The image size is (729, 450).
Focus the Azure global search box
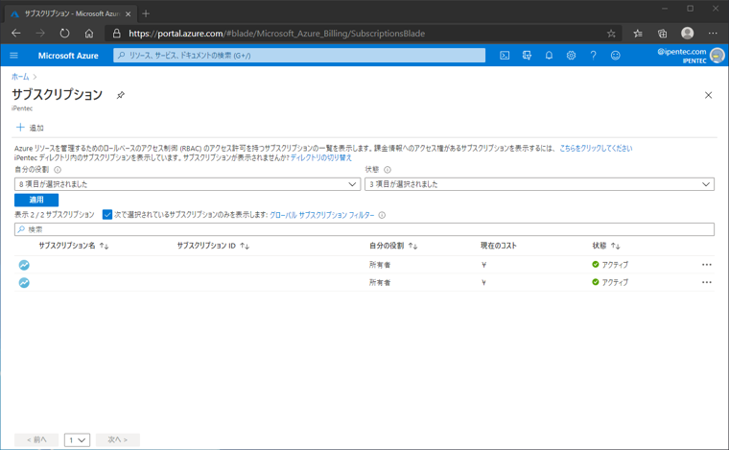299,56
